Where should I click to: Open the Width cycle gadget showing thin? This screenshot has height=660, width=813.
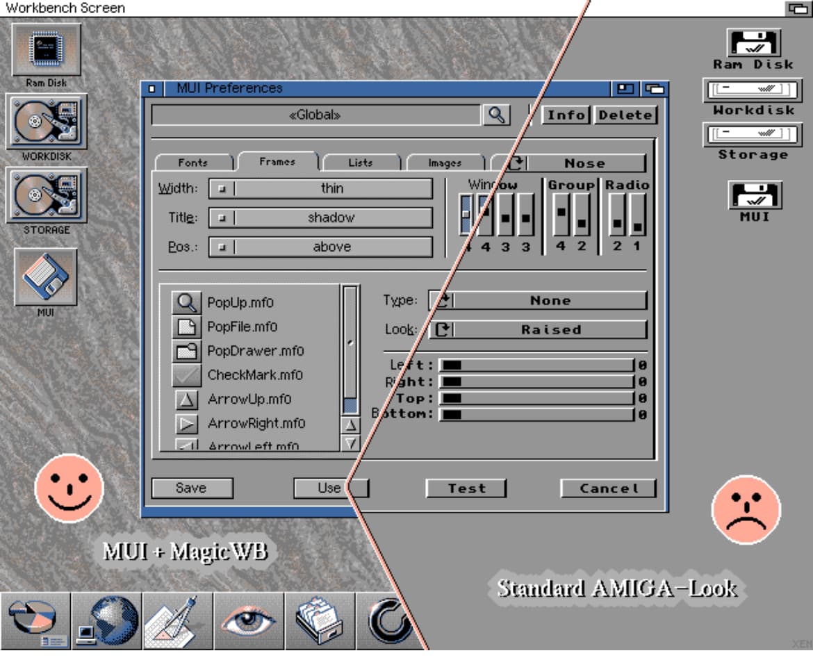[320, 188]
